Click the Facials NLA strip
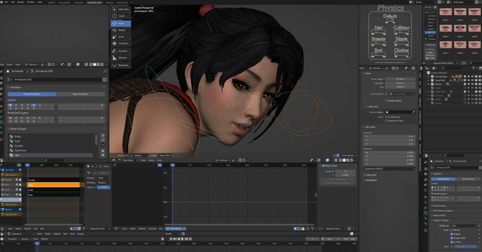This screenshot has width=482, height=252. [x=54, y=180]
